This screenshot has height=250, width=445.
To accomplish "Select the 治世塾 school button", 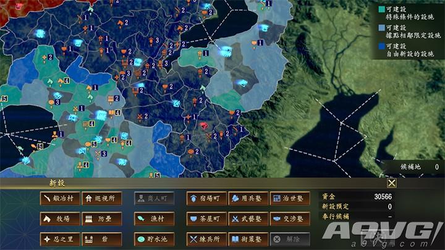I will pyautogui.click(x=290, y=198).
